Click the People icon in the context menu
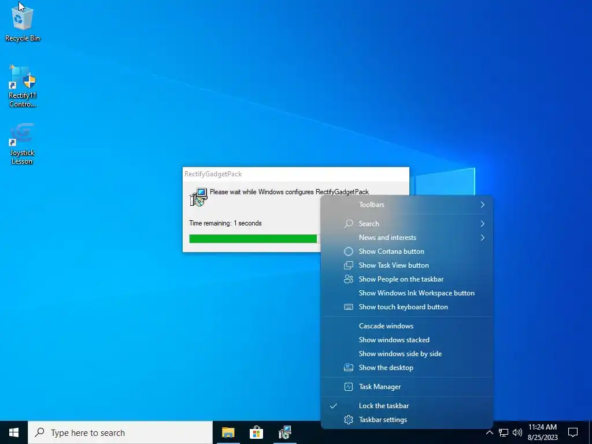The height and width of the screenshot is (444, 592). click(349, 279)
